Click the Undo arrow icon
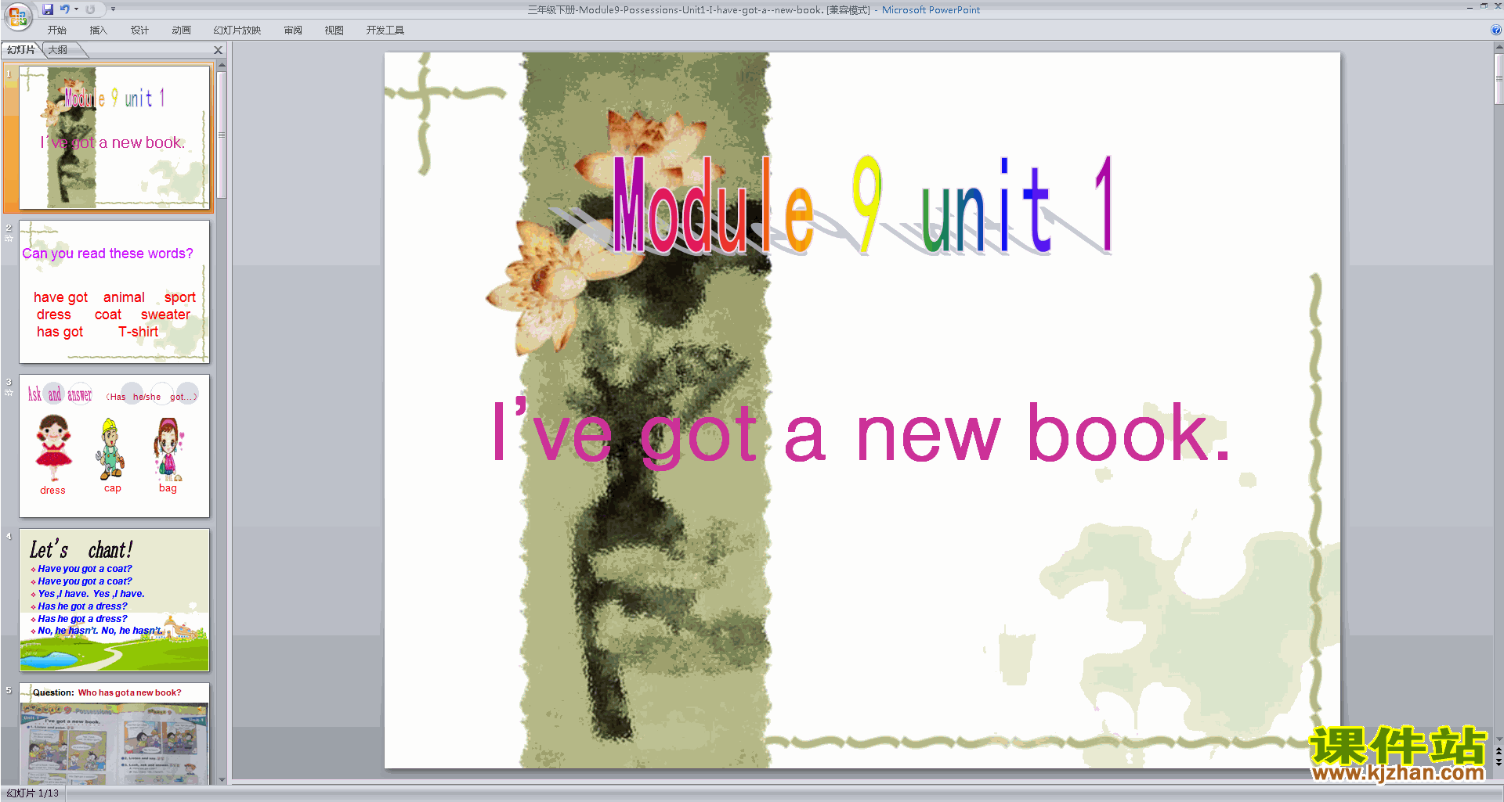1504x802 pixels. (64, 9)
